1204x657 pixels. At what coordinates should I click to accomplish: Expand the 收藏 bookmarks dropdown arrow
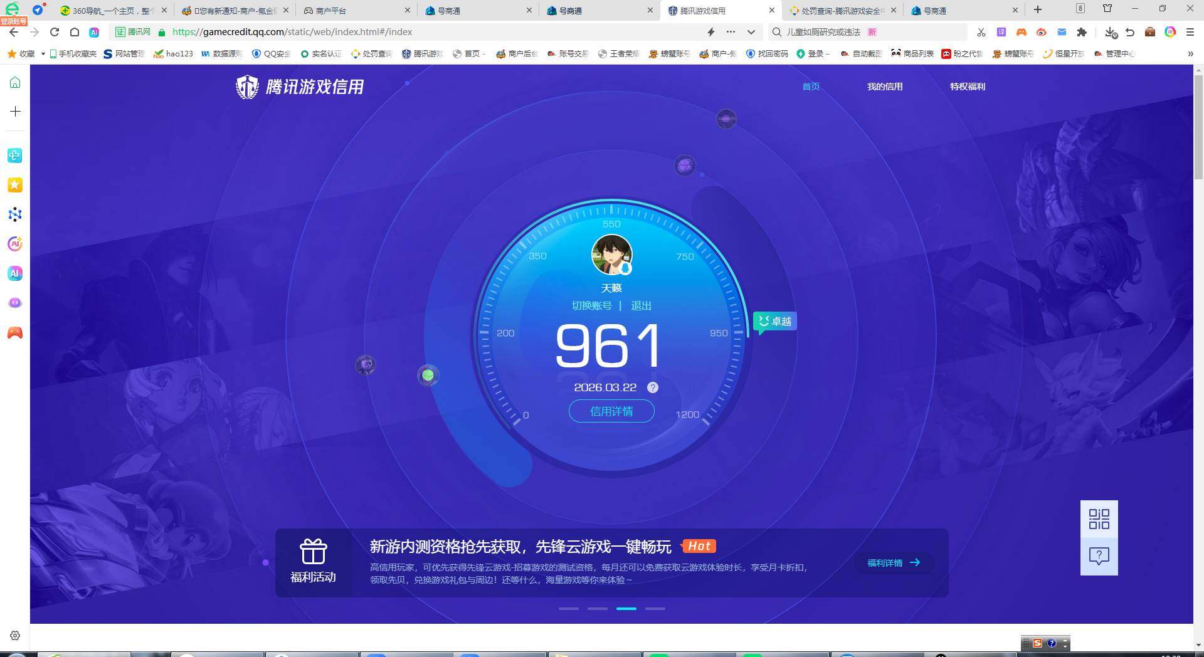point(41,54)
